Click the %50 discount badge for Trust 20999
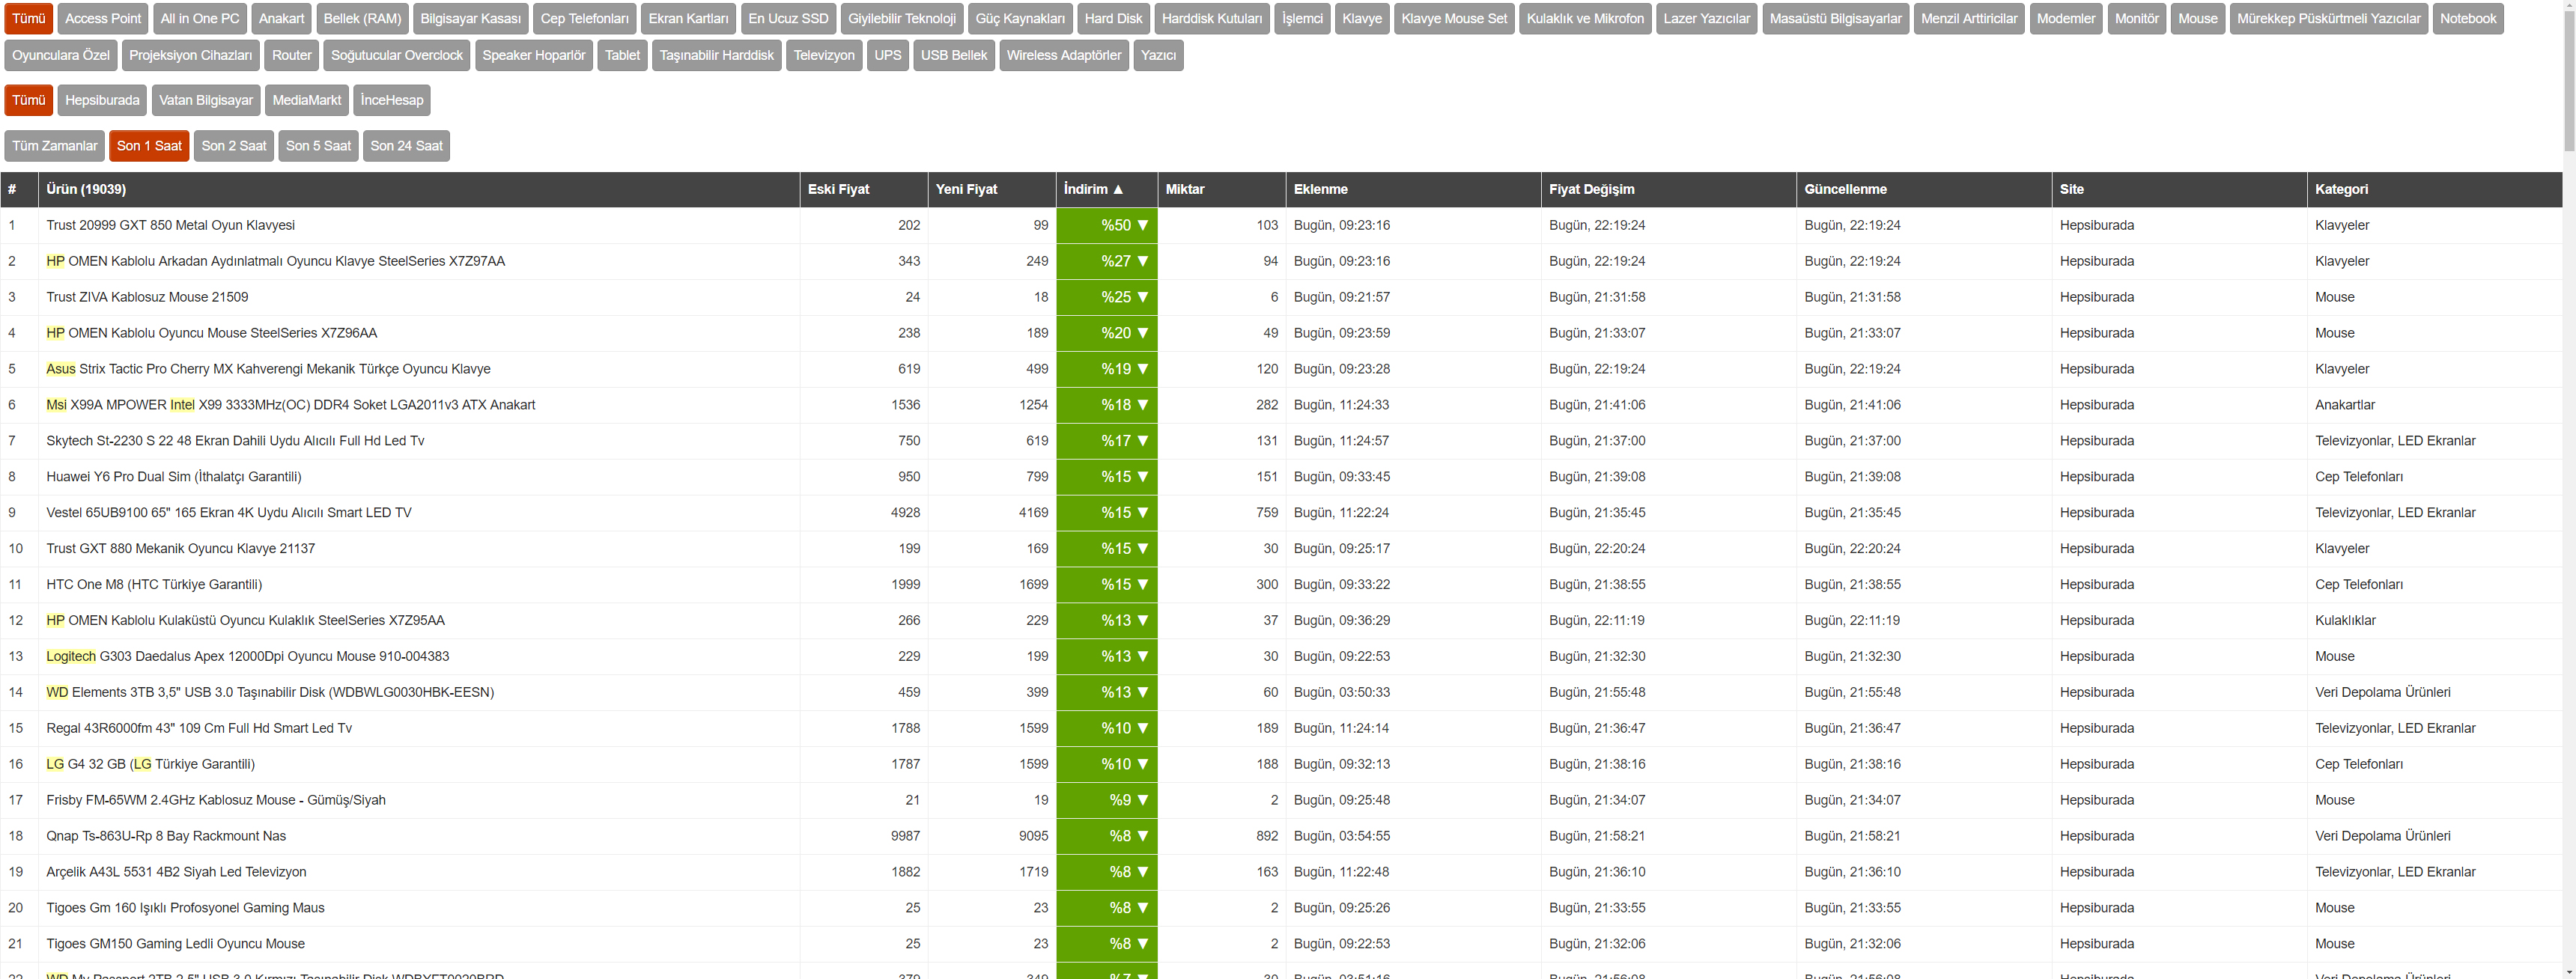Viewport: 2576px width, 979px height. (x=1107, y=225)
